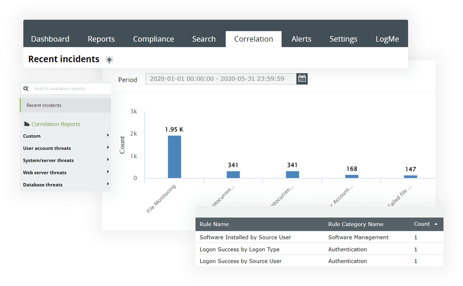The image size is (463, 286).
Task: Open the Settings tab
Action: pyautogui.click(x=343, y=39)
